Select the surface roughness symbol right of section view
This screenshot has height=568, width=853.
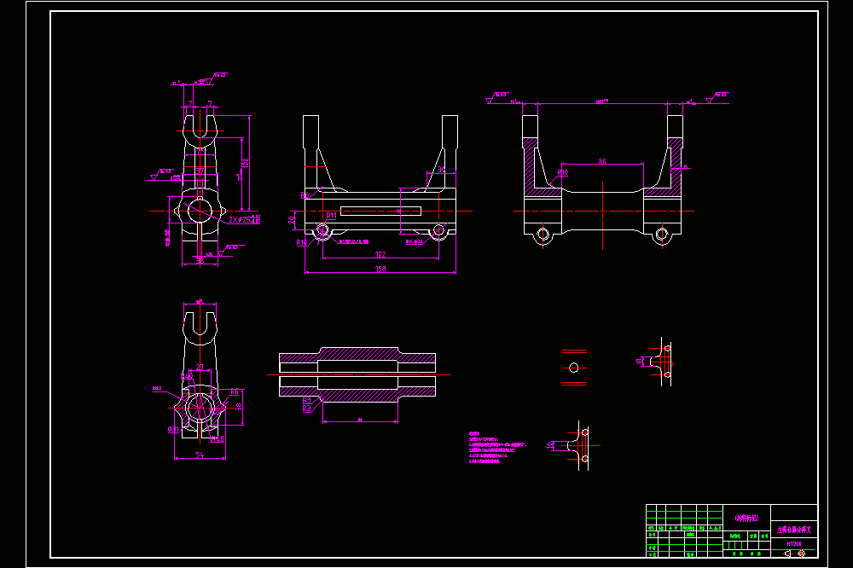coord(716,97)
